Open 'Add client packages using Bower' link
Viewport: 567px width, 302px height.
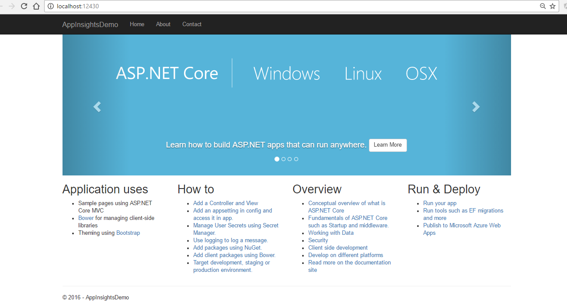coord(234,255)
